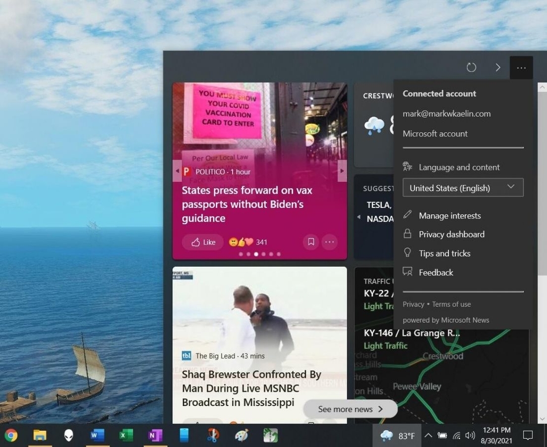Viewport: 547px width, 447px height.
Task: Open the Manage interests pencil icon
Action: pos(408,215)
